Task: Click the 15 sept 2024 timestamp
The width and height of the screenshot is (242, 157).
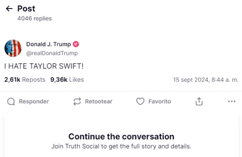Action: click(205, 80)
